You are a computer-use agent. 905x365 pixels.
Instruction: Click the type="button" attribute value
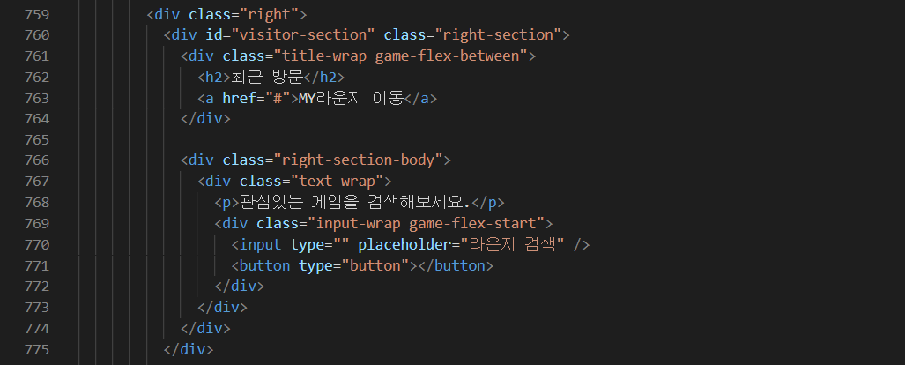click(375, 265)
